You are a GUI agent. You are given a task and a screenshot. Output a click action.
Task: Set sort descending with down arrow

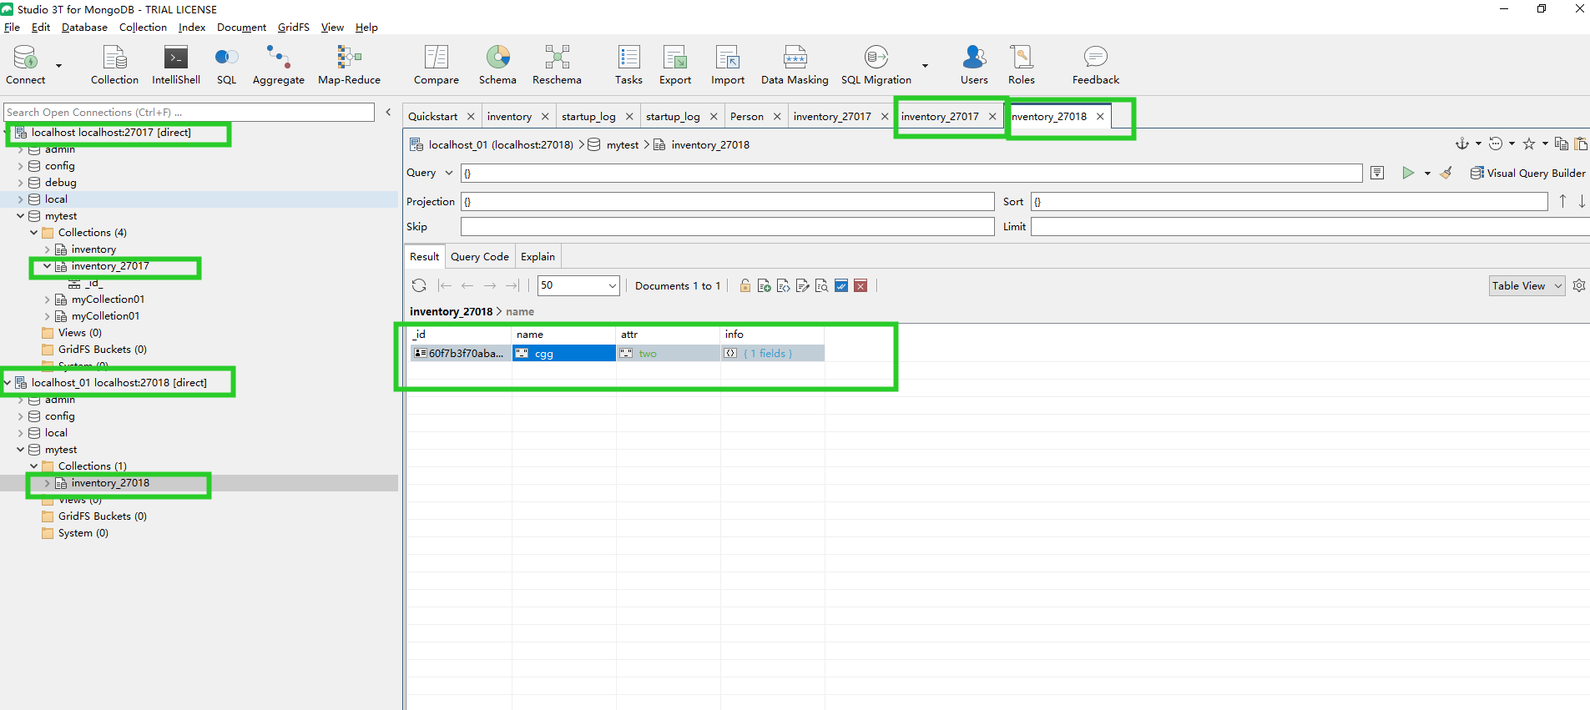(x=1582, y=201)
